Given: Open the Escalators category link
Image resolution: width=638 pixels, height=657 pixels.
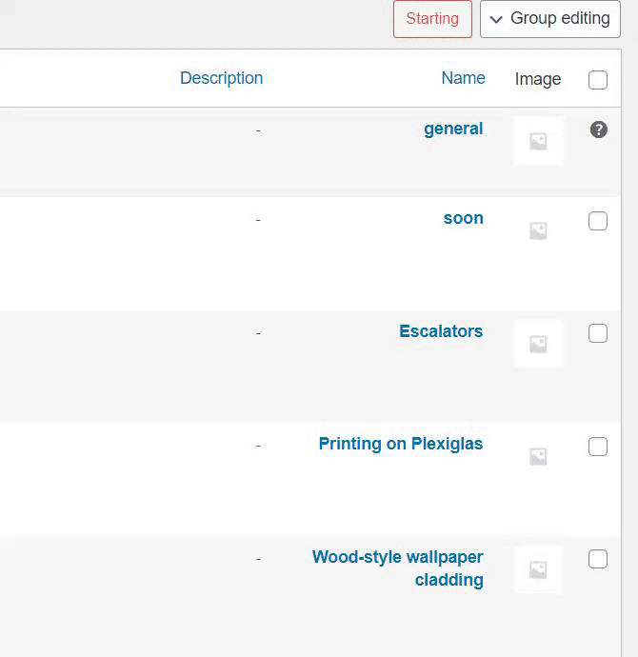Looking at the screenshot, I should pos(441,331).
